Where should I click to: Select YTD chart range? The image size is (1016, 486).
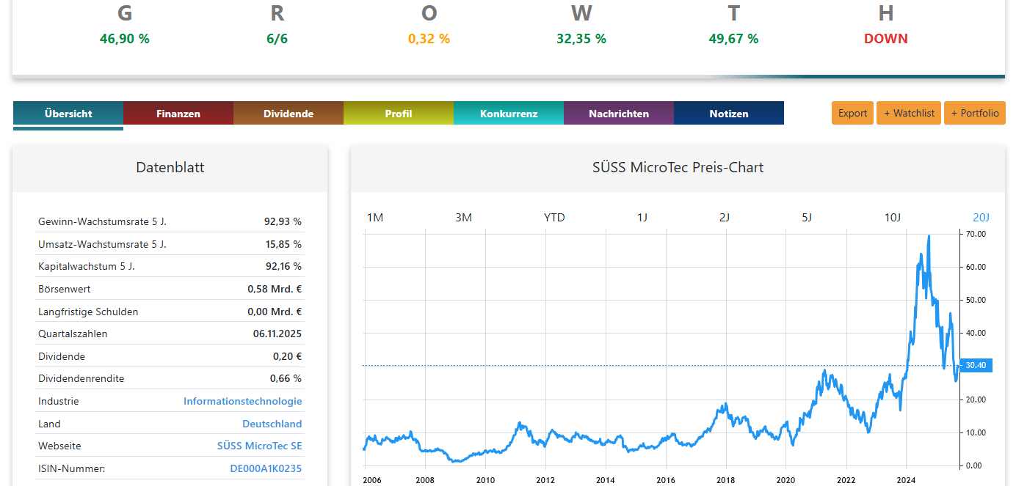(554, 218)
